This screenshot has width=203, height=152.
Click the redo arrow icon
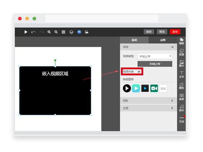coord(42,32)
